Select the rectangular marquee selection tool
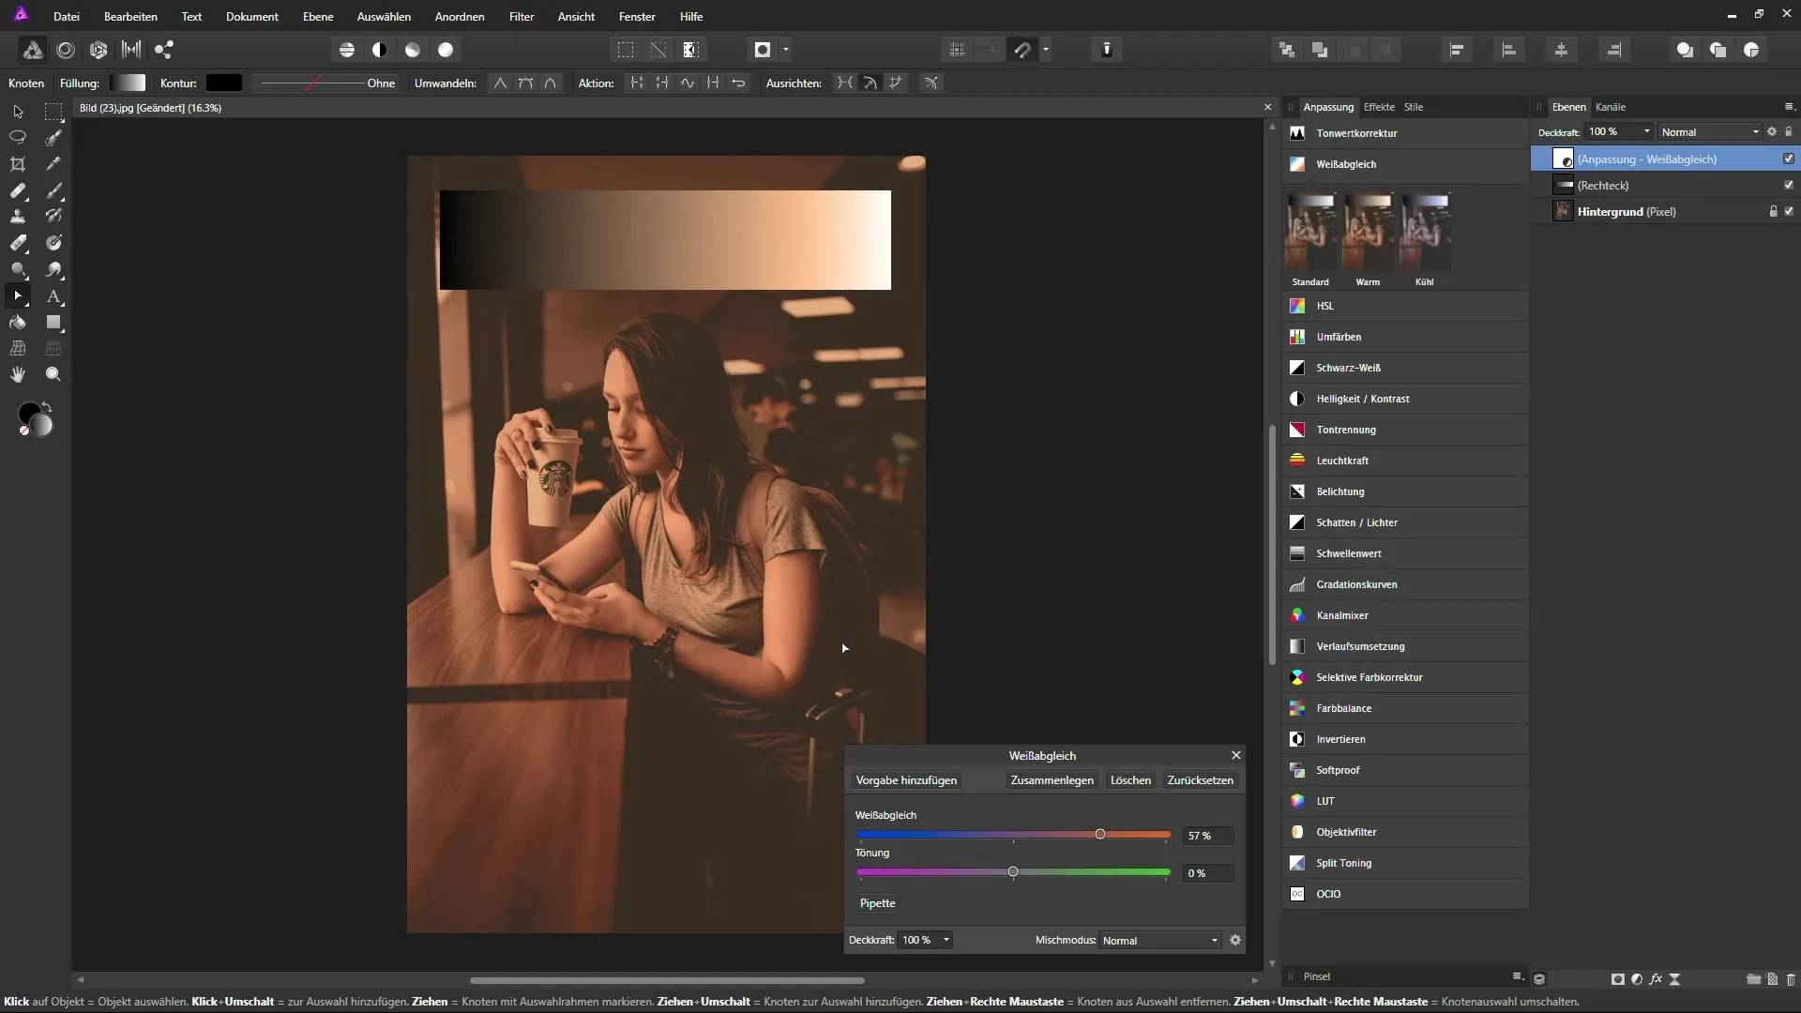The height and width of the screenshot is (1013, 1801). pyautogui.click(x=53, y=111)
